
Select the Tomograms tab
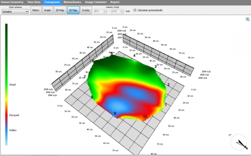point(52,2)
